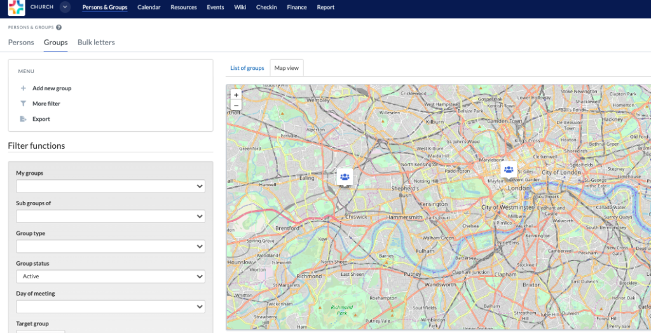The height and width of the screenshot is (333, 651).
Task: Open the Group status dropdown showing Active
Action: [111, 276]
